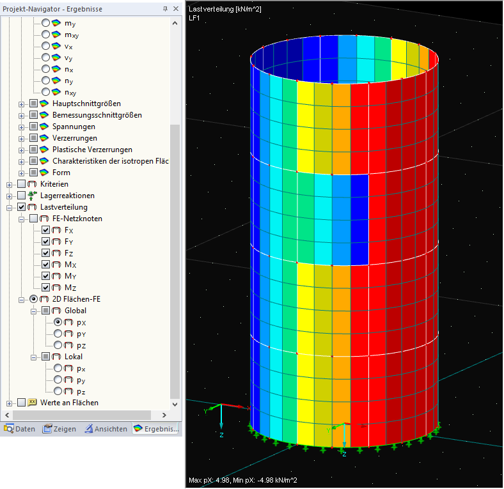Click the Verzerrungen rainbow icon

[x=43, y=138]
